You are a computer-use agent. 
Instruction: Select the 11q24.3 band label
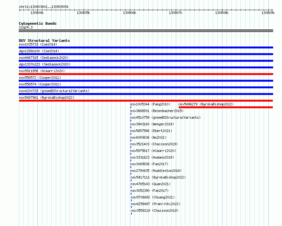coord(26,27)
